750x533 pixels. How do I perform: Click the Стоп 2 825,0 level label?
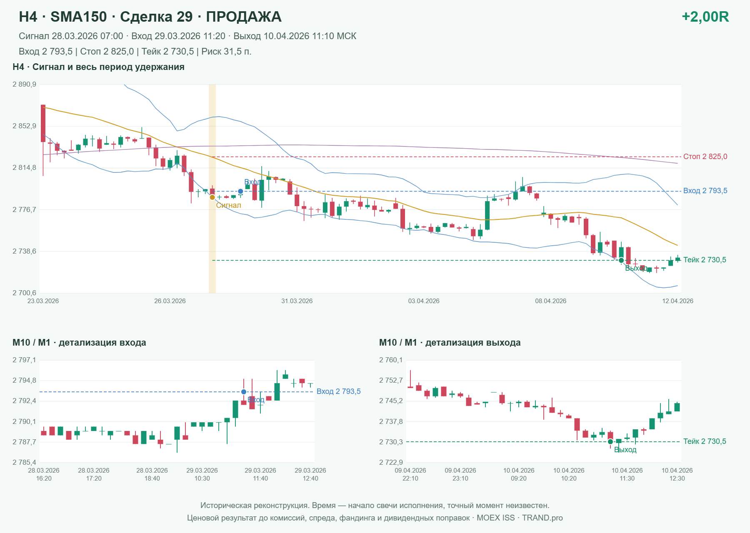[705, 157]
